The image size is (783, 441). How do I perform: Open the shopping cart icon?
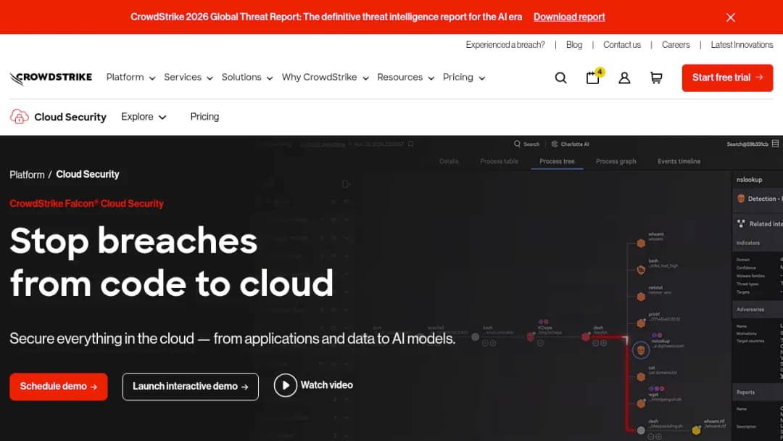[x=656, y=78]
